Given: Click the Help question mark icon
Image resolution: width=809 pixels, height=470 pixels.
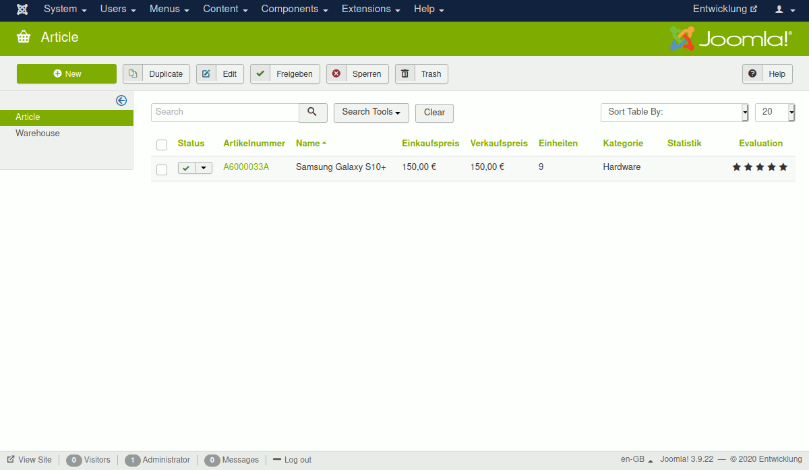Looking at the screenshot, I should tap(752, 74).
